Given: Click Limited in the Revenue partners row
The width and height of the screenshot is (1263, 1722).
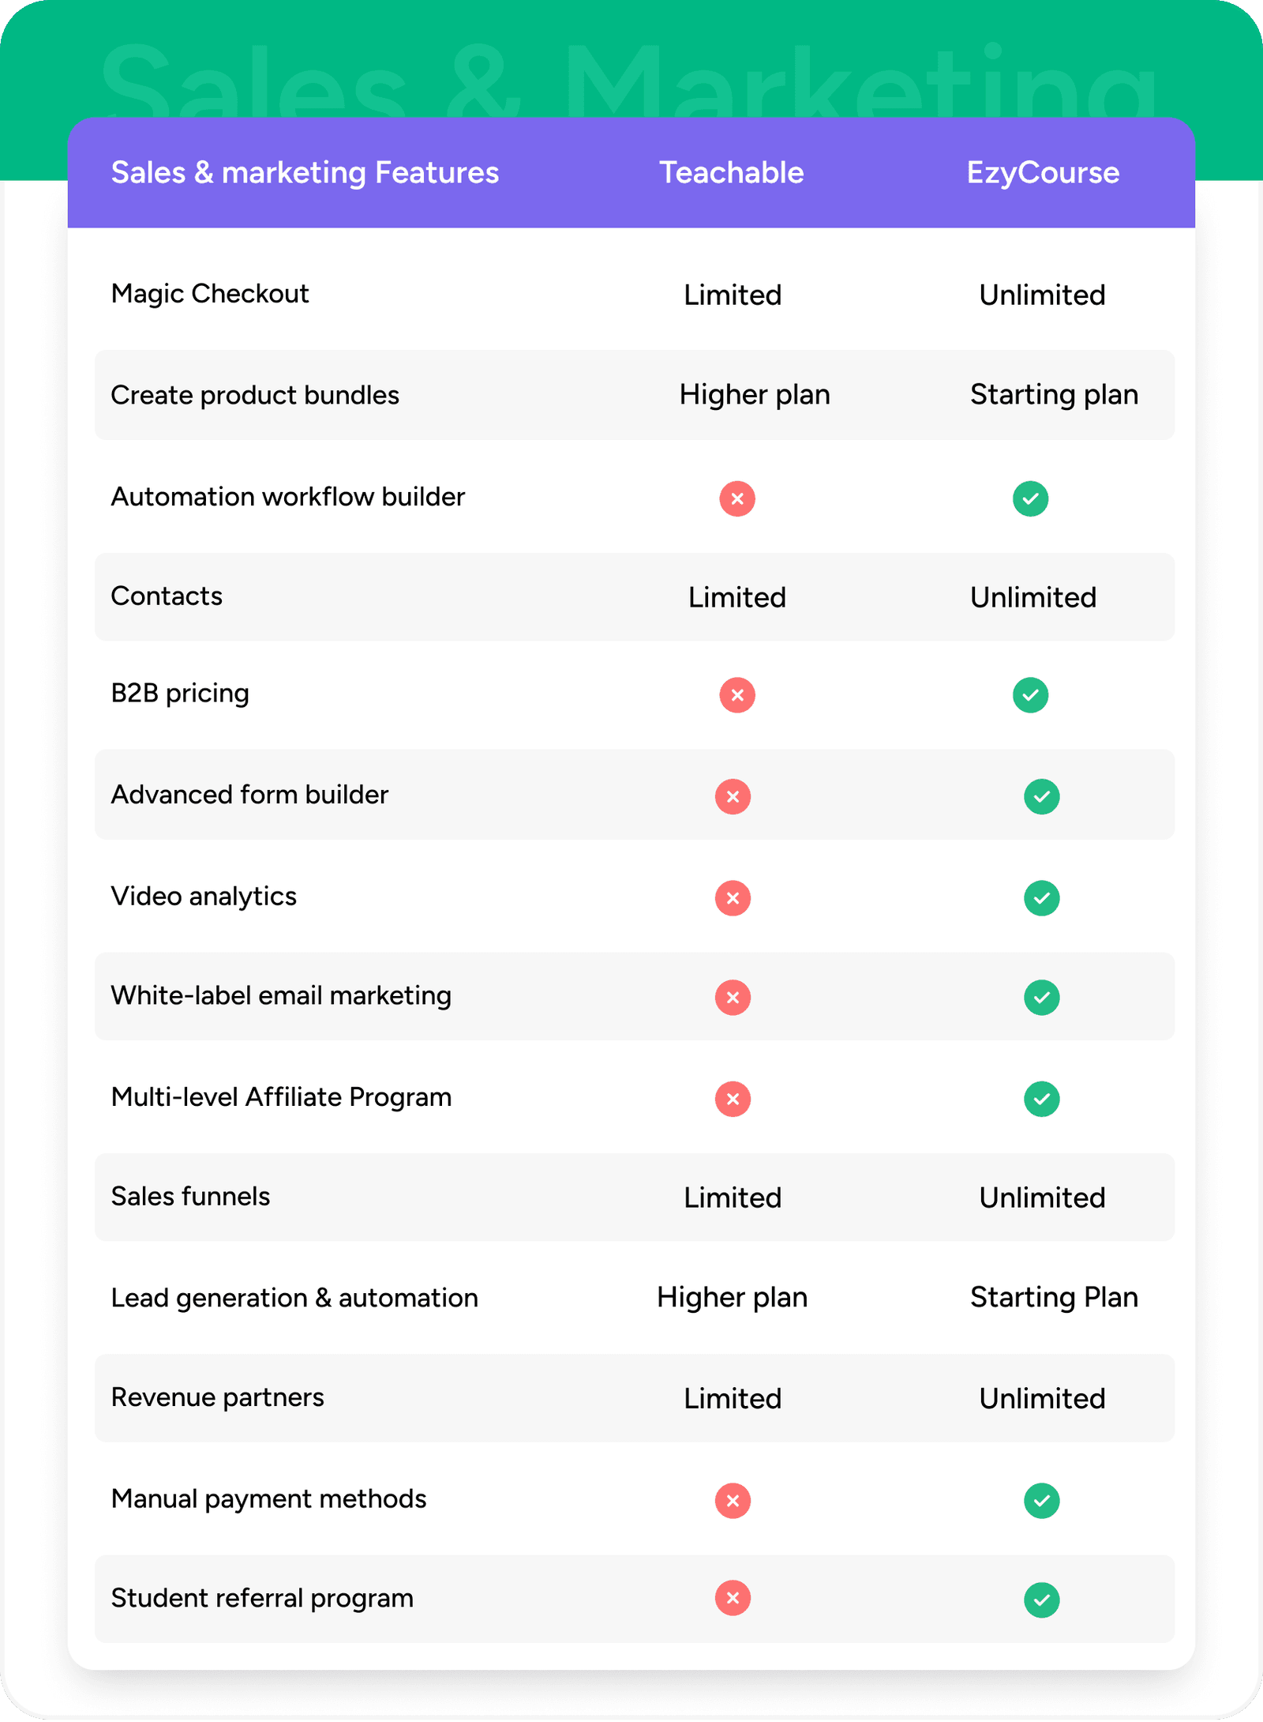Looking at the screenshot, I should [x=733, y=1398].
